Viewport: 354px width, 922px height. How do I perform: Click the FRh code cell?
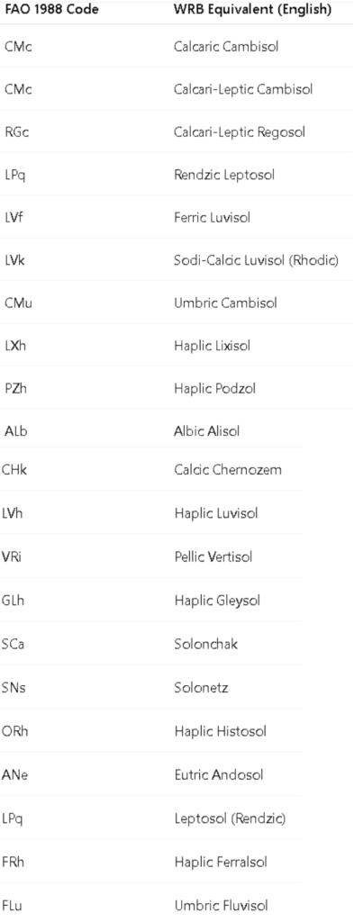[x=14, y=862]
